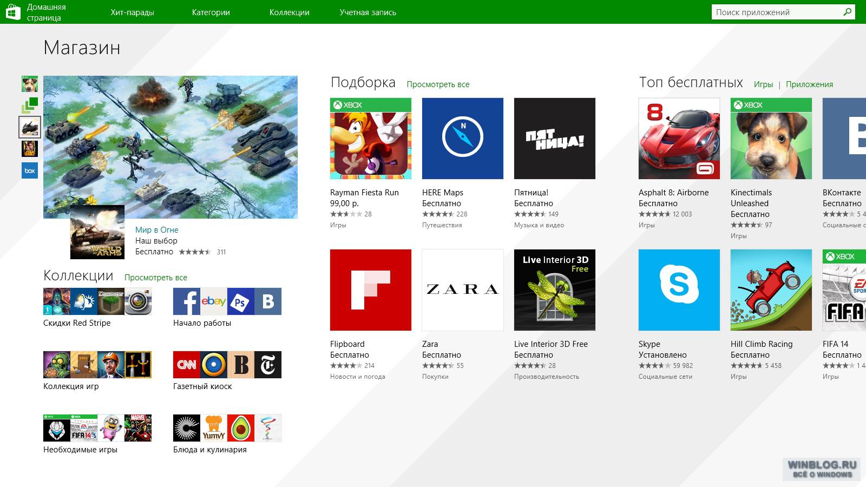Screen dimensions: 866x487
Task: Open the Live Interior 3D Free tile
Action: click(x=555, y=290)
